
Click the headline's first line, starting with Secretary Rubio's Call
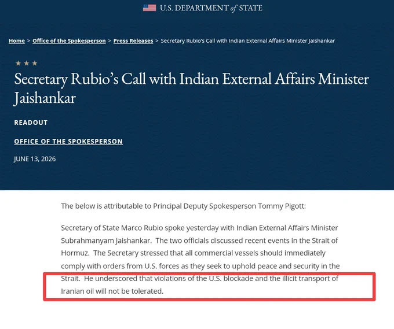click(x=191, y=79)
